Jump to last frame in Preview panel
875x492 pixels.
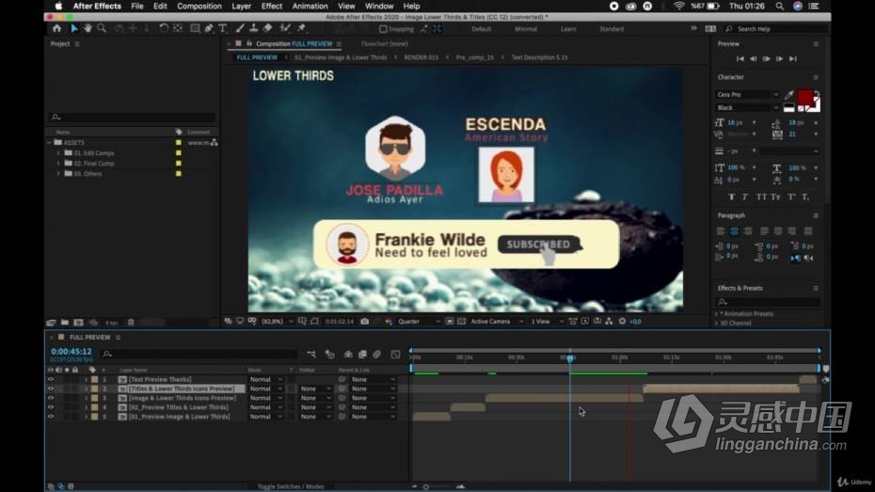point(793,58)
